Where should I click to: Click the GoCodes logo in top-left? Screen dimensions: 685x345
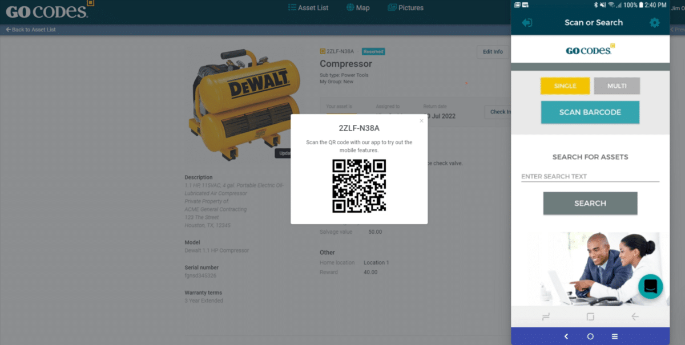click(x=49, y=10)
